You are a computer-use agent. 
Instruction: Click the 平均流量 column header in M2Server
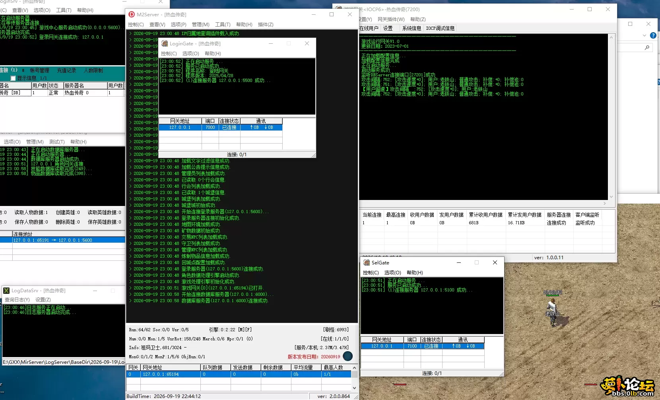(306, 367)
